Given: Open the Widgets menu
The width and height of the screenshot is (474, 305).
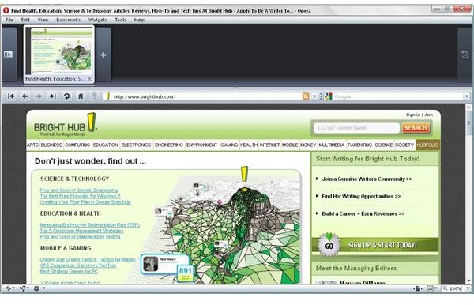Looking at the screenshot, I should click(97, 20).
